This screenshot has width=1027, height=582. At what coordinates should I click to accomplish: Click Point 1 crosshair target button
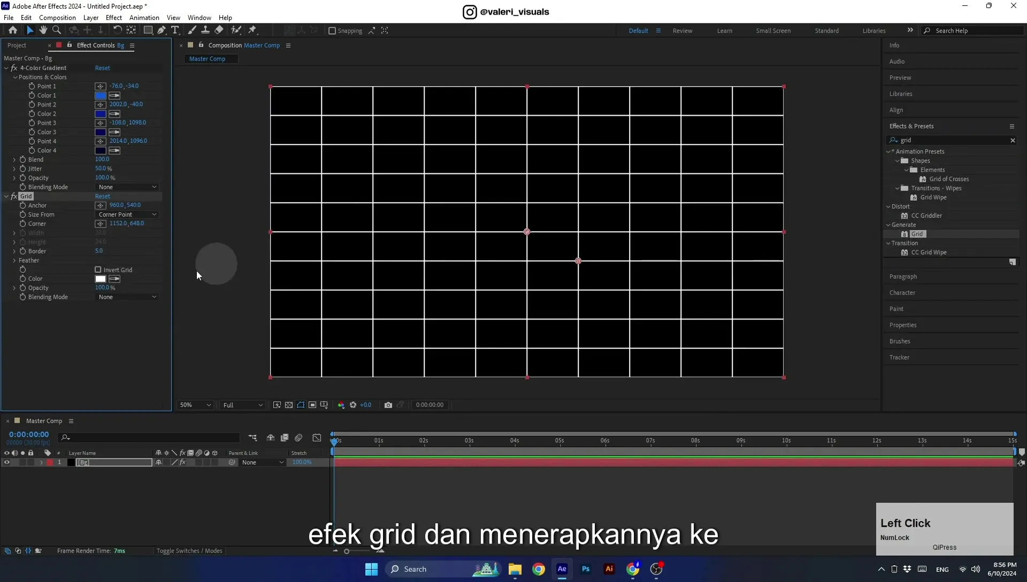pyautogui.click(x=100, y=86)
